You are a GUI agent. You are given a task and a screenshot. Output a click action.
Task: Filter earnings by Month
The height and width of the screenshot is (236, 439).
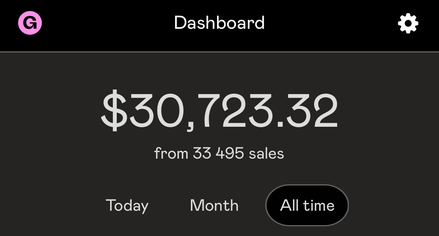(x=214, y=205)
